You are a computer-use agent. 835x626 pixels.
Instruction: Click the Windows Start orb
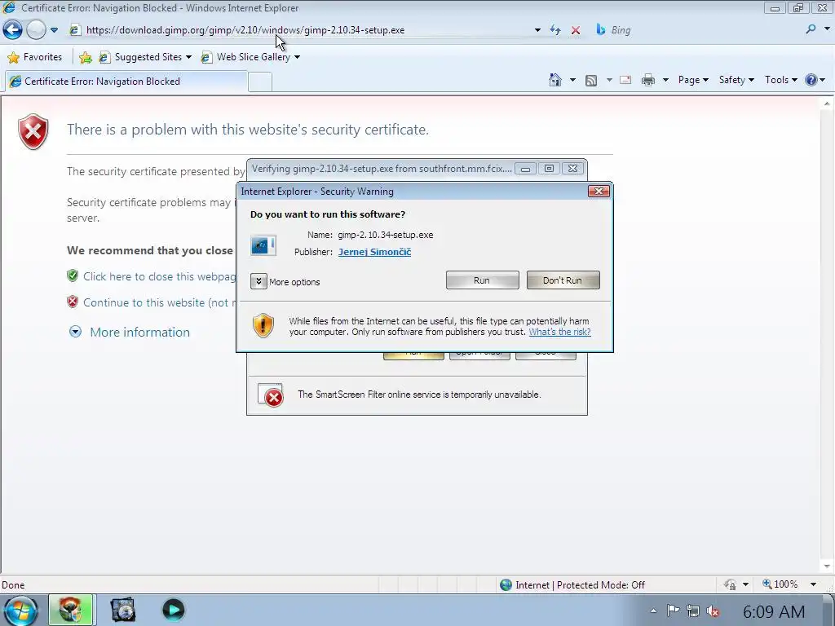[22, 611]
